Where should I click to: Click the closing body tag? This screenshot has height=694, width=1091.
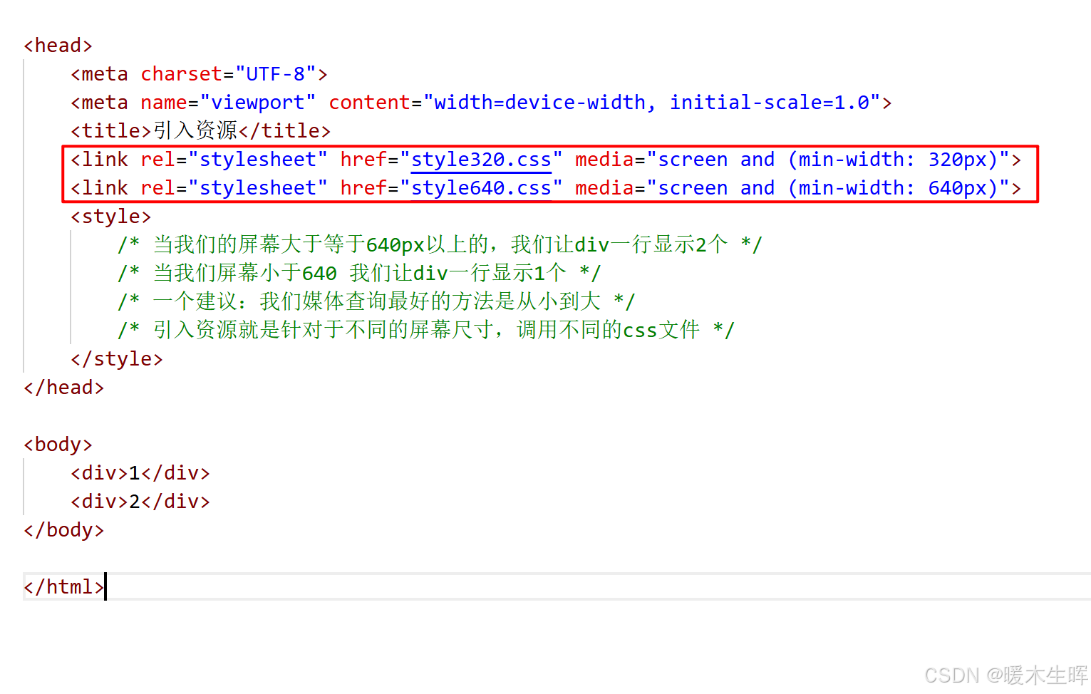[63, 530]
